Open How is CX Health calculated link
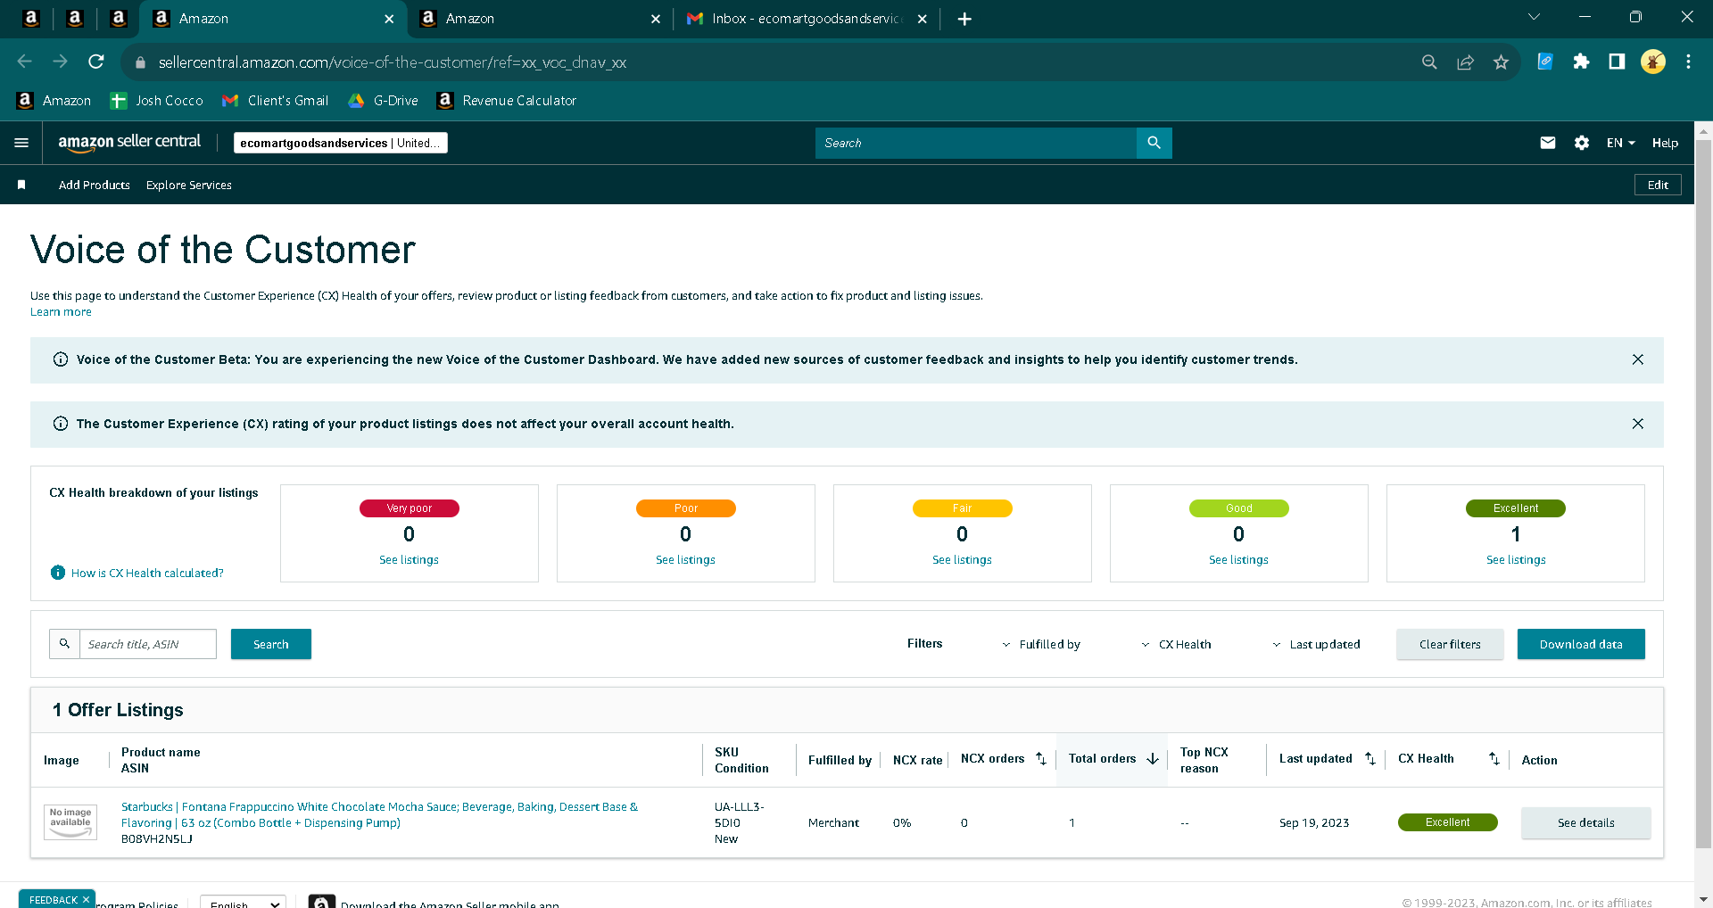The image size is (1713, 908). (x=147, y=573)
